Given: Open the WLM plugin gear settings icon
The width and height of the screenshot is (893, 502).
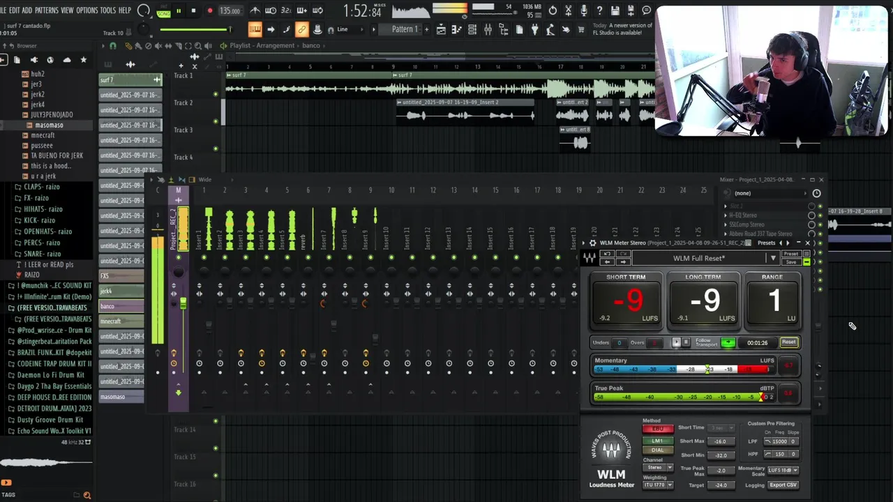Looking at the screenshot, I should click(593, 243).
